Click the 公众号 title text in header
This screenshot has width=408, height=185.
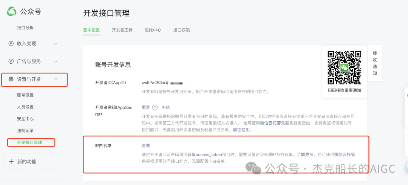(31, 11)
